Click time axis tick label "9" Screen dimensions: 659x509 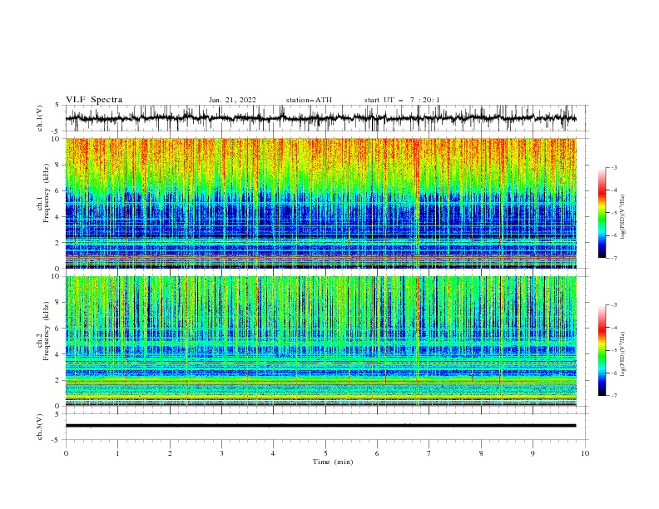[x=533, y=453]
